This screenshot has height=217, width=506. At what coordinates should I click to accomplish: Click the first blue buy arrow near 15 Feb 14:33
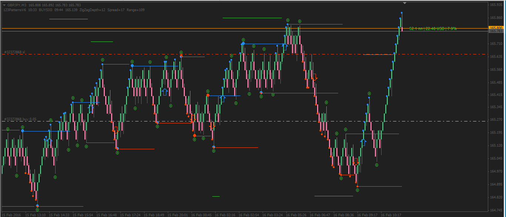(50, 141)
